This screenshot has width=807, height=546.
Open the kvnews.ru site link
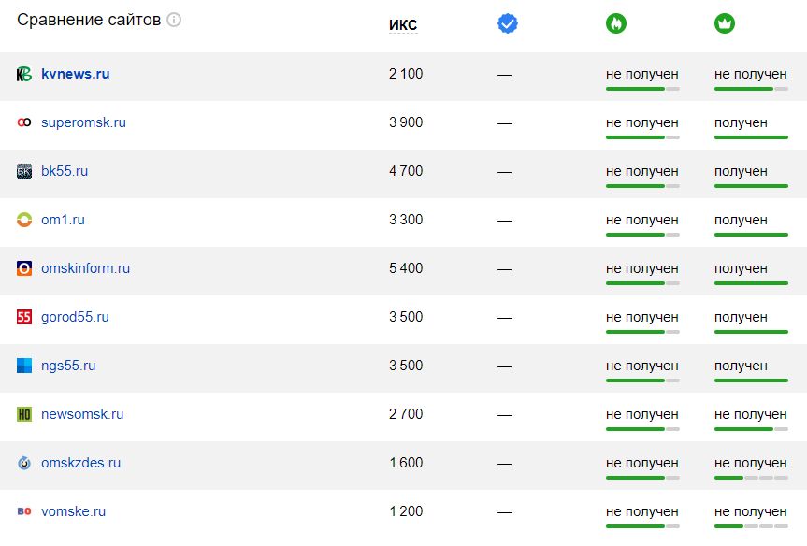point(75,74)
